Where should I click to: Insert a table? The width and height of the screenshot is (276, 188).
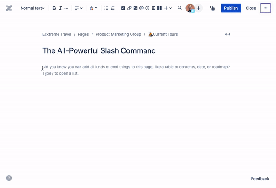pos(154,8)
